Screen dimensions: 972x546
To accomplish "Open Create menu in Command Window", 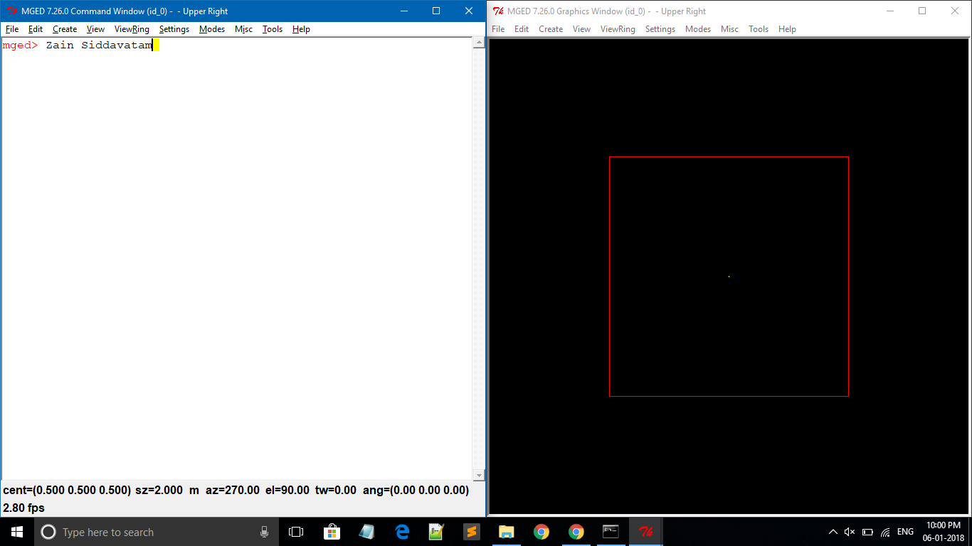I will point(65,29).
